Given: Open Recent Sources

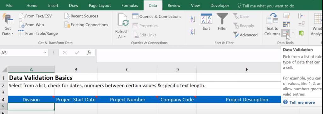Looking at the screenshot, I should pyautogui.click(x=81, y=16).
